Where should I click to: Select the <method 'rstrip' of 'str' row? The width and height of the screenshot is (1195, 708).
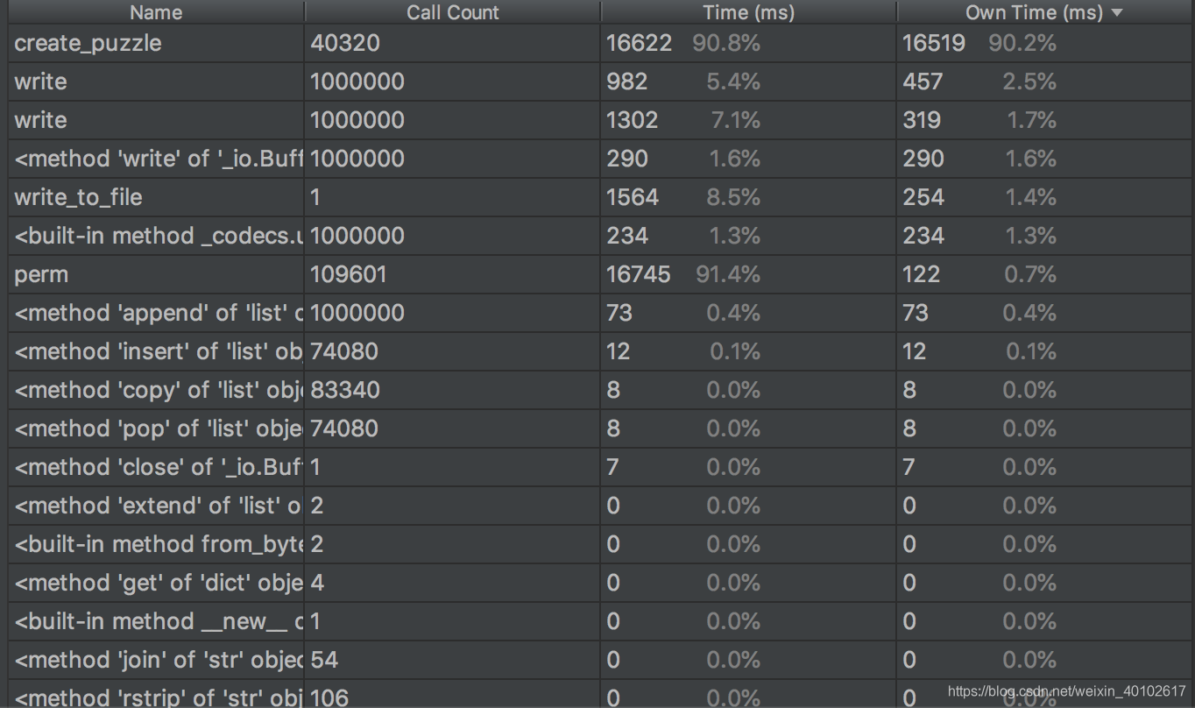pyautogui.click(x=600, y=695)
